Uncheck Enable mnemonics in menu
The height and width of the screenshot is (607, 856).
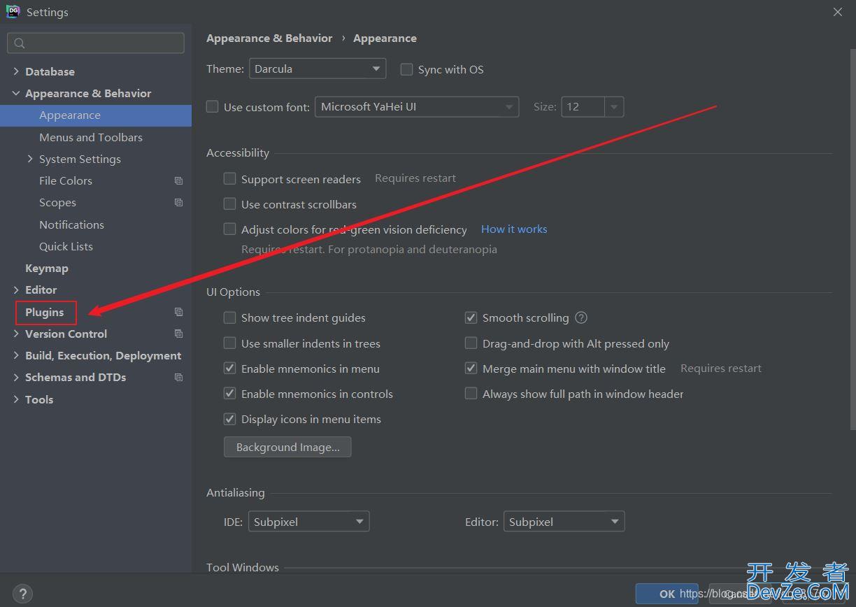[x=229, y=368]
